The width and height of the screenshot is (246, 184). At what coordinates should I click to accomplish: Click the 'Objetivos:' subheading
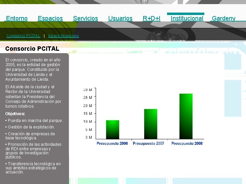coord(15,114)
